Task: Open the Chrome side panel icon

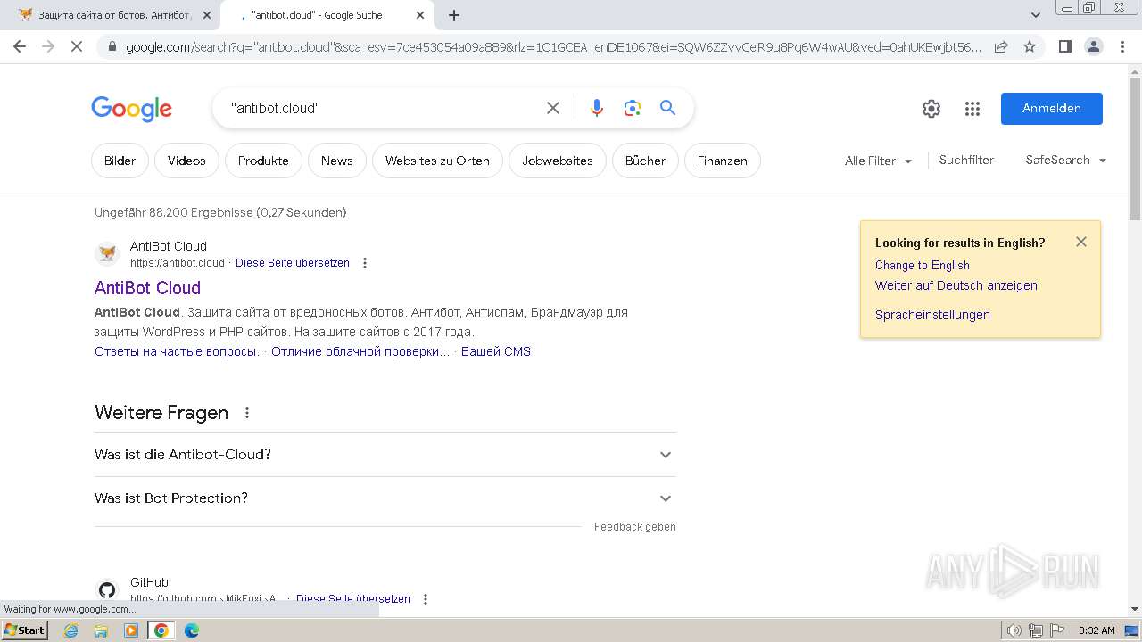Action: [x=1064, y=46]
